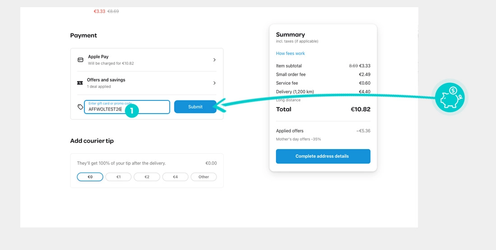Click the tag icon beside the promo code field
This screenshot has height=250, width=496.
click(x=80, y=107)
